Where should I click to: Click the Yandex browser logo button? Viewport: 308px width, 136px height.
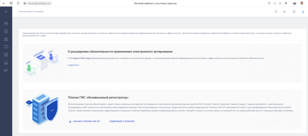tap(11, 3)
